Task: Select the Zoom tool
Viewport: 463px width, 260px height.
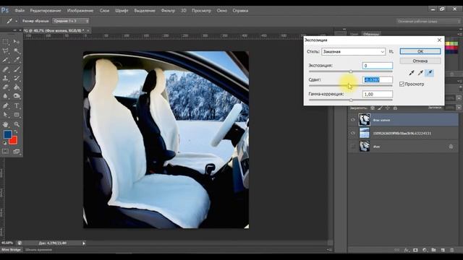Action: 17,124
